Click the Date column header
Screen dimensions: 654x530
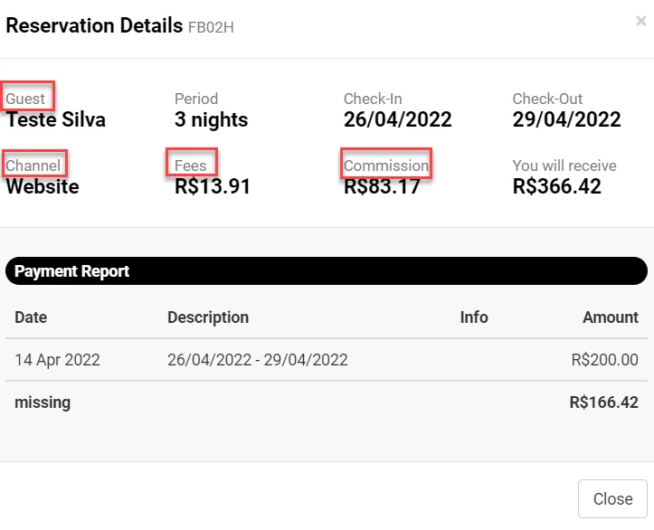click(31, 317)
